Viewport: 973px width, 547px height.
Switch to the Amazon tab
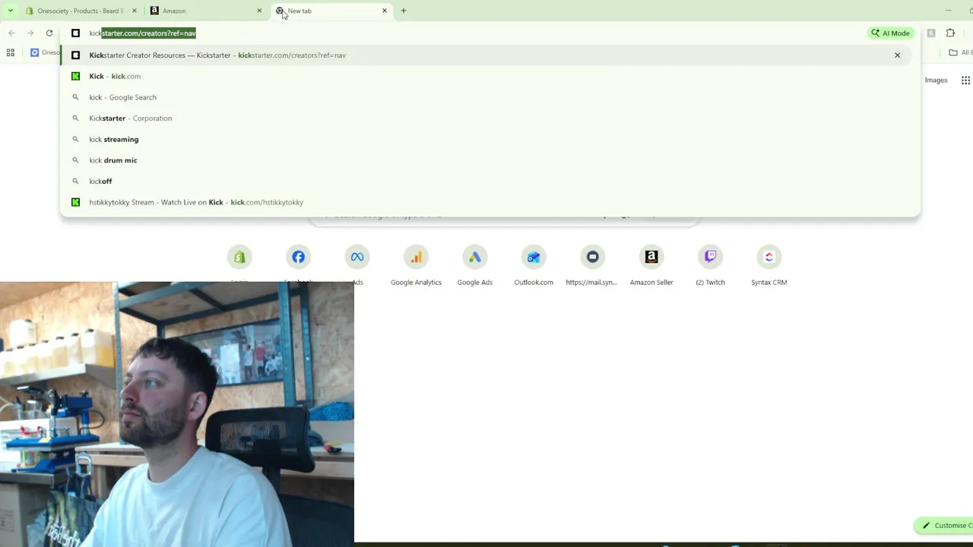tap(205, 11)
